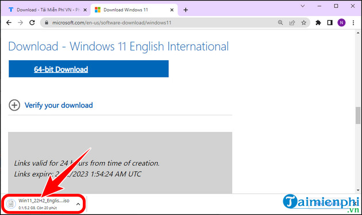The width and height of the screenshot is (362, 215).
Task: Bookmark this page with the star icon
Action: click(x=304, y=22)
